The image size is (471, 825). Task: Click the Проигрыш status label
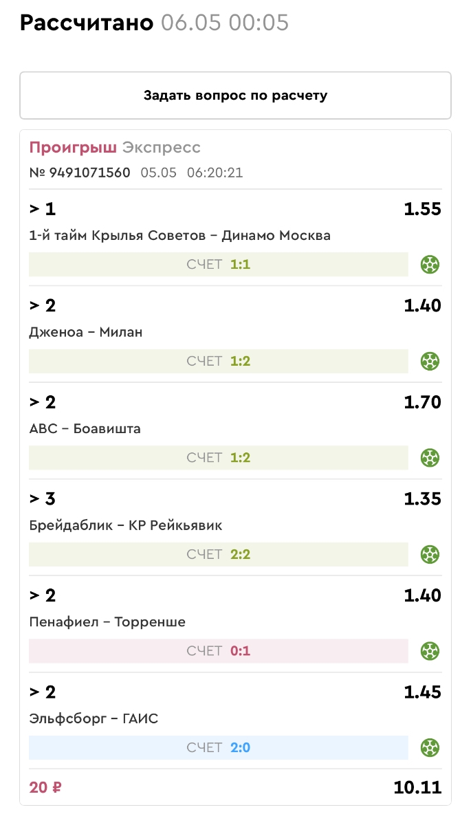click(x=73, y=148)
